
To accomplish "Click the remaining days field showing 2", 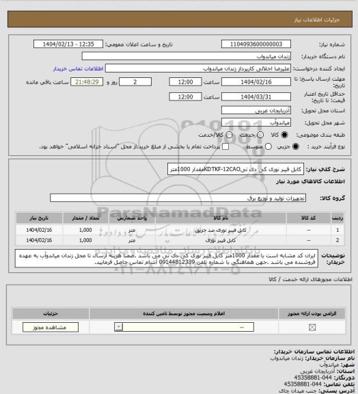I will pos(135,82).
